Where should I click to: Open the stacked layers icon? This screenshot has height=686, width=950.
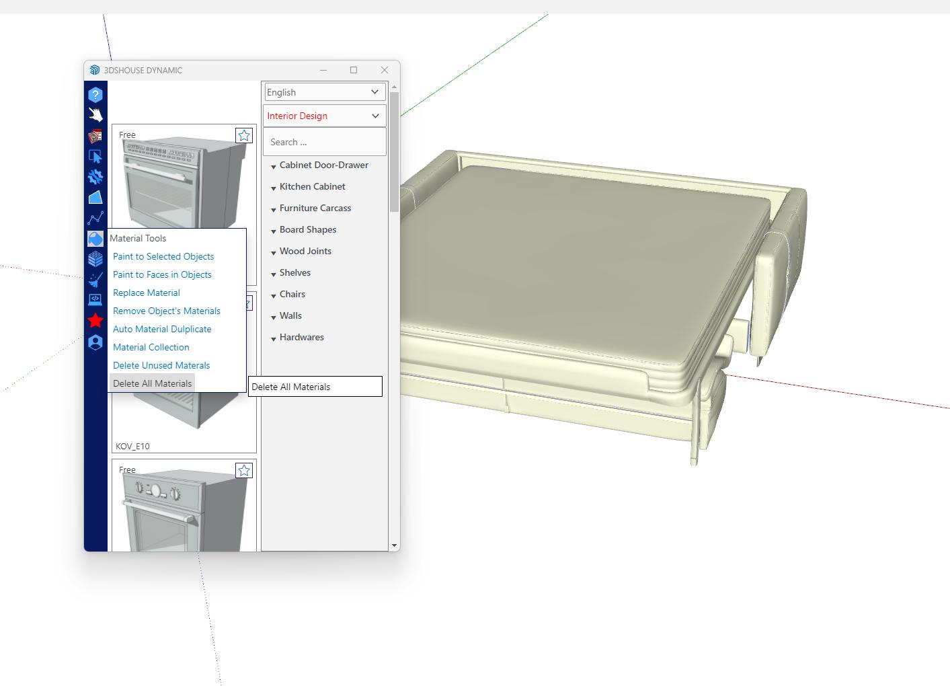pos(95,259)
